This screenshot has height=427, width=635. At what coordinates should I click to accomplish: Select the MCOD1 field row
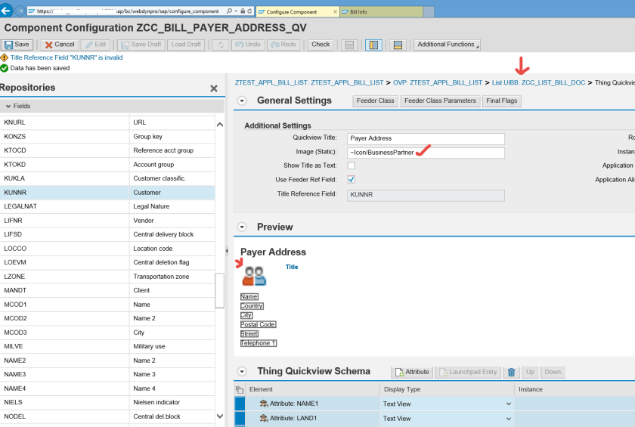[x=107, y=305]
